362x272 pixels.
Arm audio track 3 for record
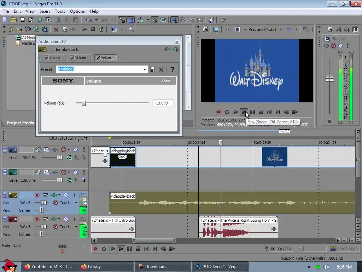point(37,195)
